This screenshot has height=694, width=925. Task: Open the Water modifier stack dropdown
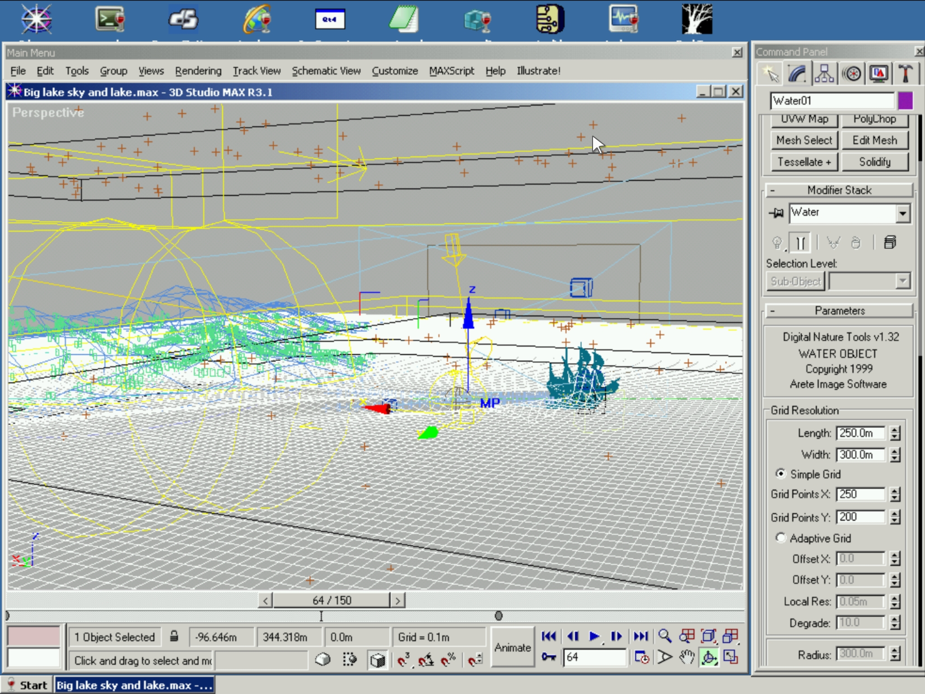click(x=902, y=213)
